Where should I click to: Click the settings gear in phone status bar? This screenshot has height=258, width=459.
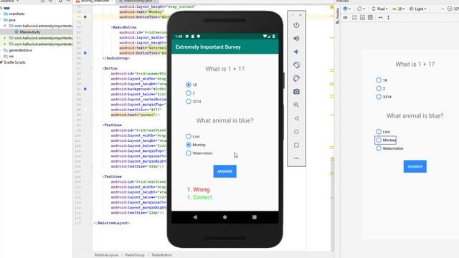tap(186, 37)
